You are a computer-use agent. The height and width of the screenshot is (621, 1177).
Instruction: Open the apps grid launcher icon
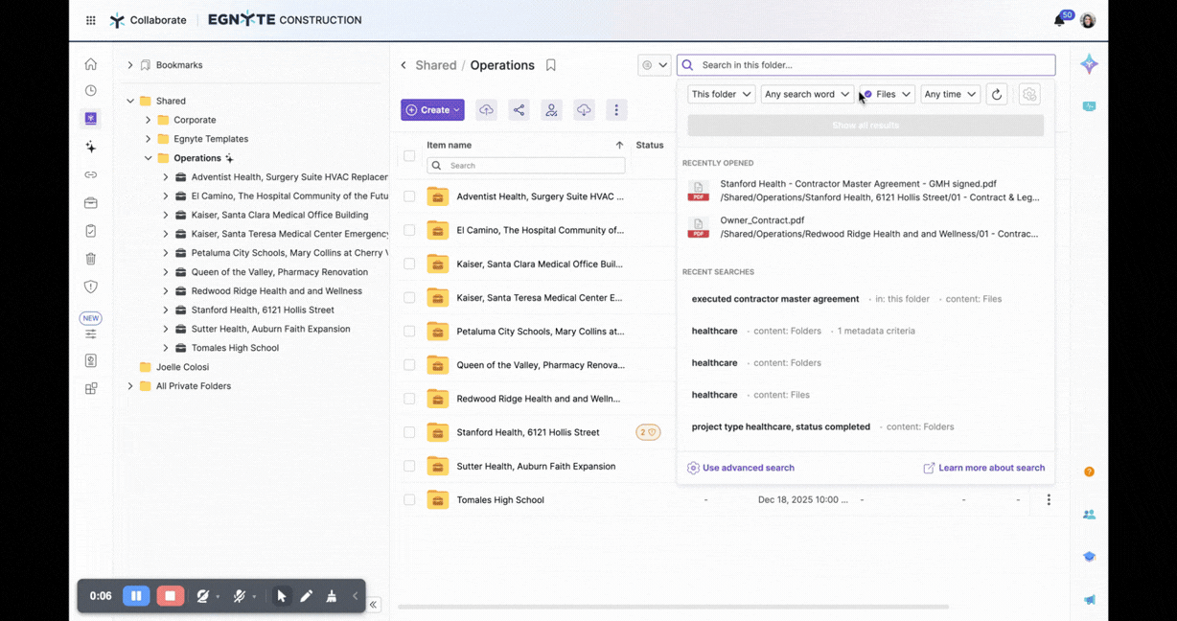(90, 20)
